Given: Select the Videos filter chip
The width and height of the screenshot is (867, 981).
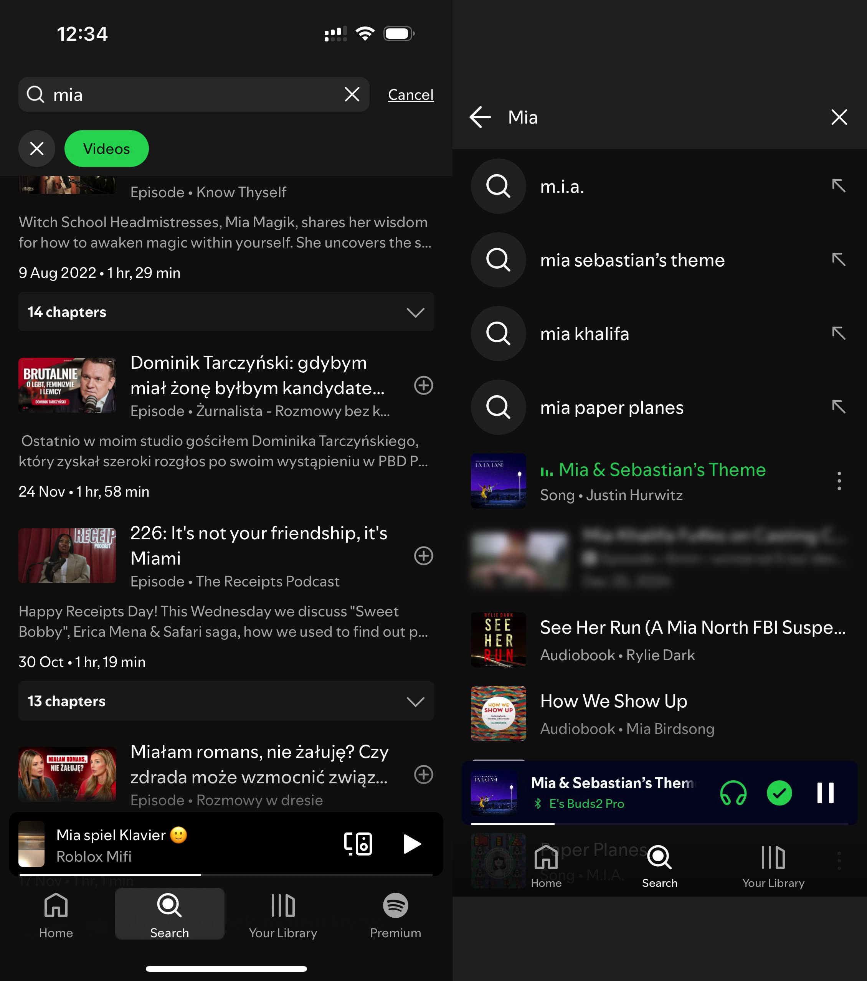Looking at the screenshot, I should pyautogui.click(x=107, y=149).
